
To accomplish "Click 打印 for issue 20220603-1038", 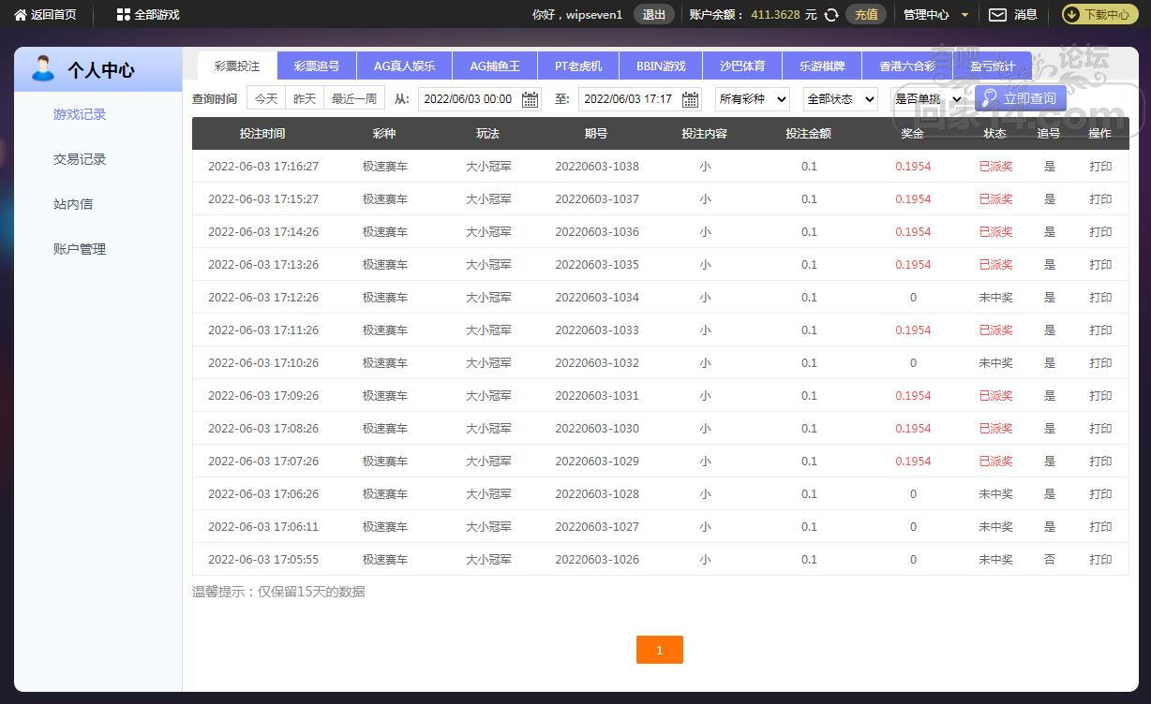I will click(x=1101, y=167).
